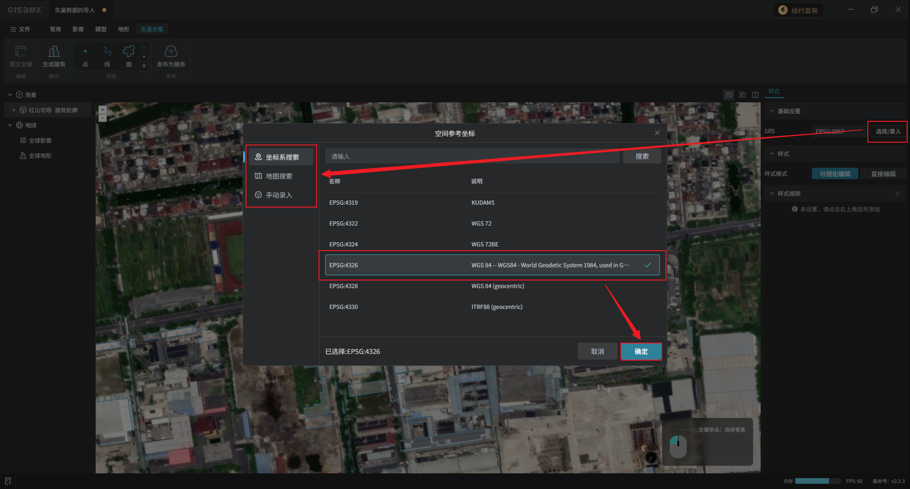Click the map zoom-in plus icon

tap(102, 109)
